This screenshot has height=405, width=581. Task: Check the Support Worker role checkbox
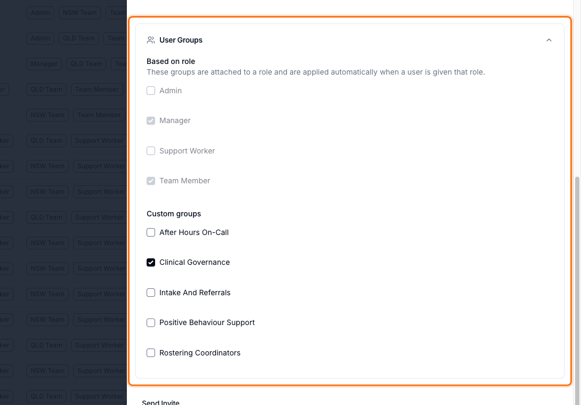pyautogui.click(x=151, y=151)
